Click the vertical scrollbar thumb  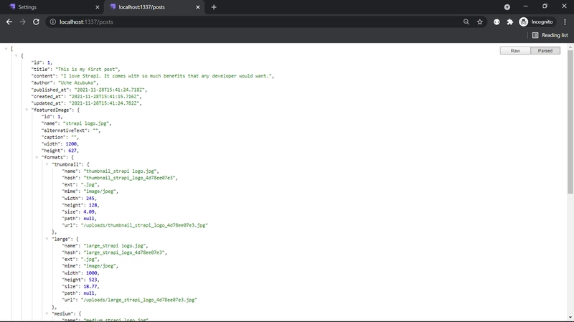(570, 122)
